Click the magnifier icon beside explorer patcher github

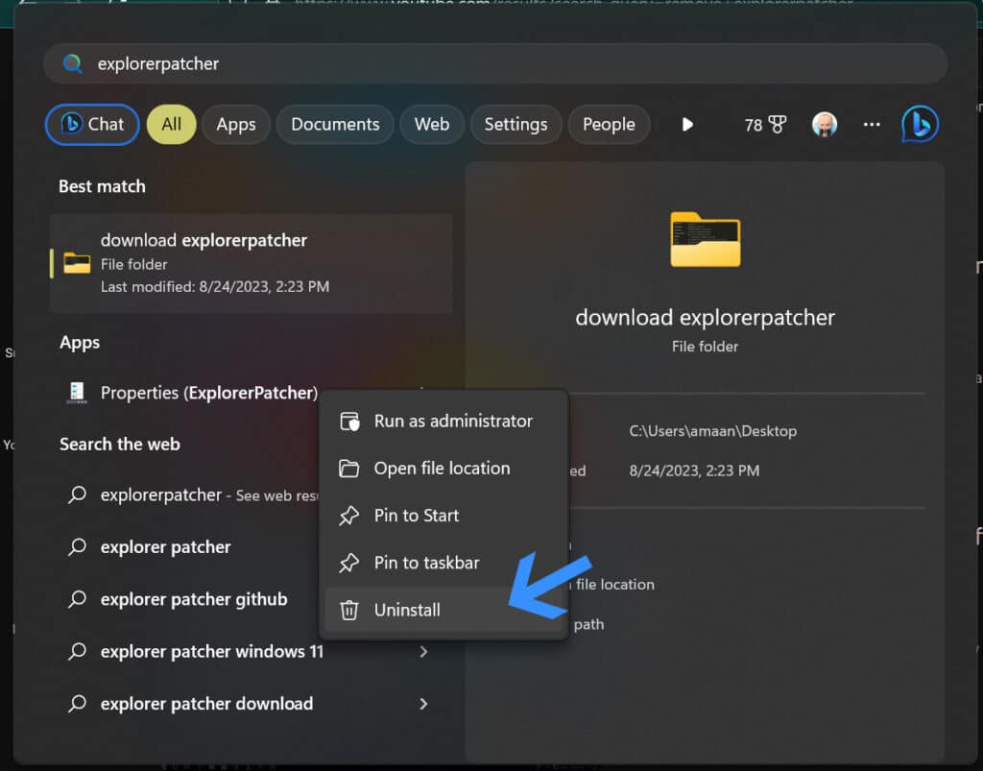point(78,599)
